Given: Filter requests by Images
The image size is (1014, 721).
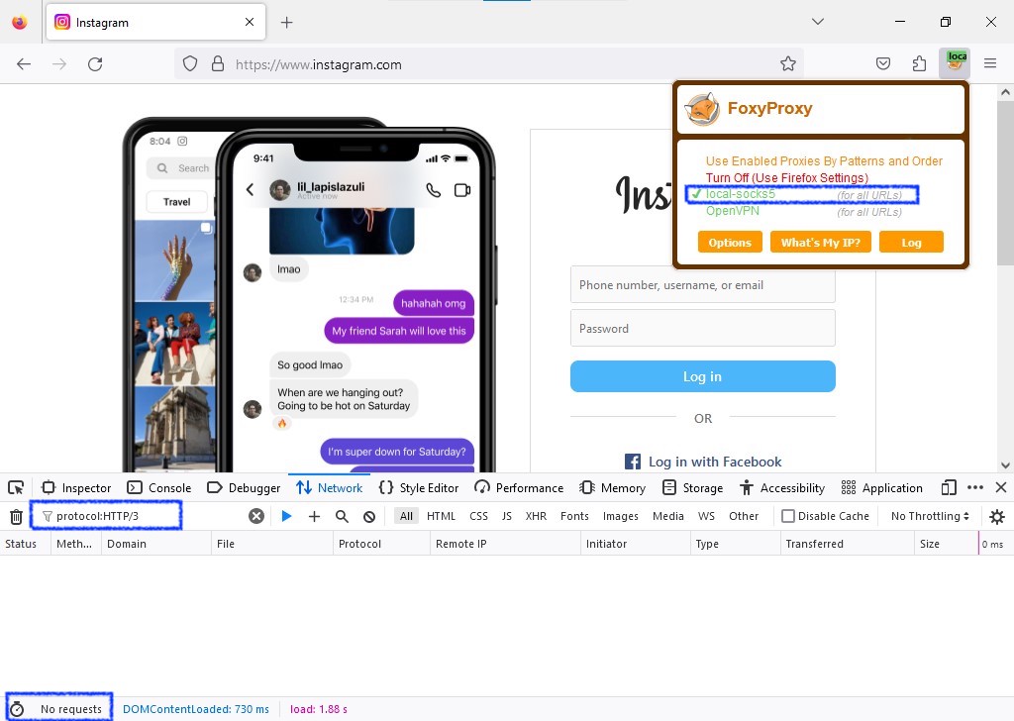Looking at the screenshot, I should pyautogui.click(x=620, y=516).
